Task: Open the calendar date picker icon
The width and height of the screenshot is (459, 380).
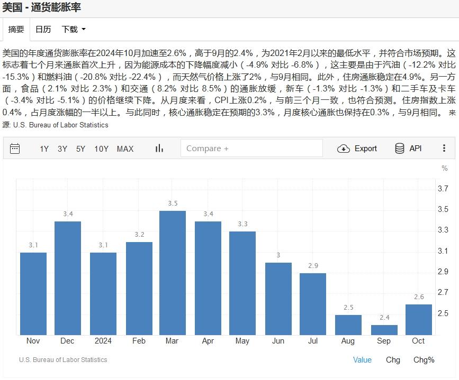Action: [x=15, y=149]
